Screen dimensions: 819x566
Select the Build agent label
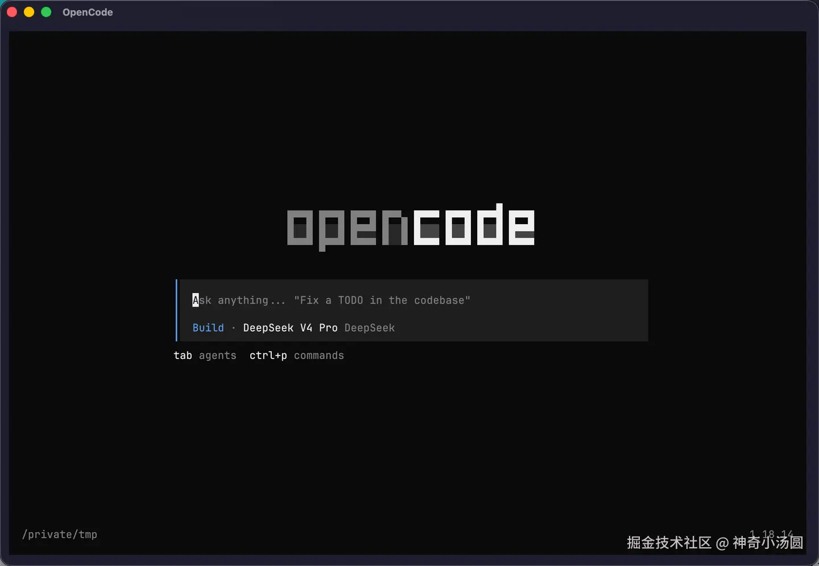tap(208, 328)
